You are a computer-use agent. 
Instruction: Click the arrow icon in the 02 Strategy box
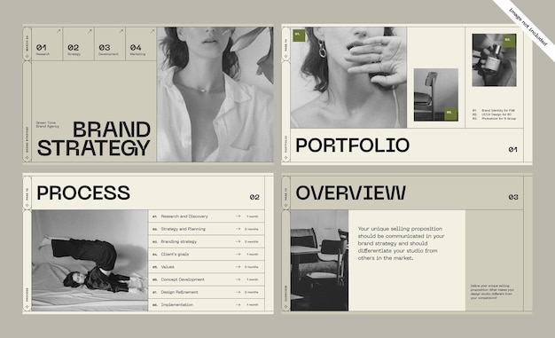coord(90,31)
